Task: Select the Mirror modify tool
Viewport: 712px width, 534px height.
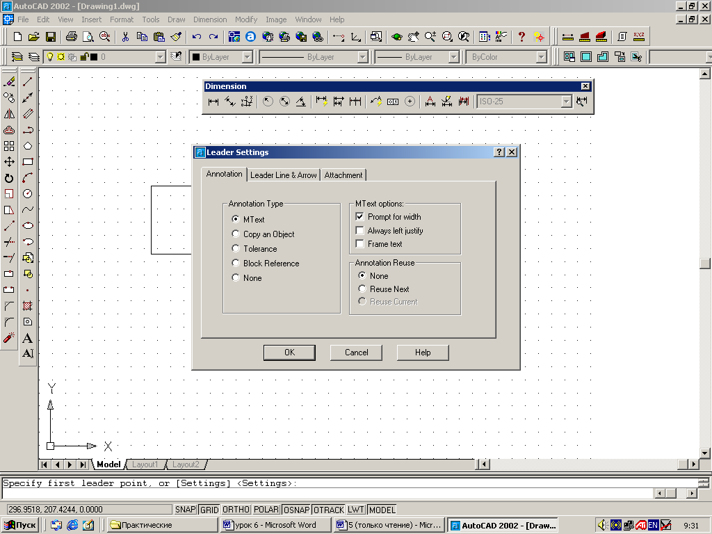Action: [x=9, y=114]
